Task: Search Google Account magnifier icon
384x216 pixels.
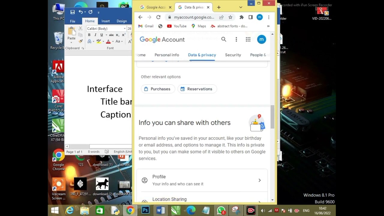Action: coord(224,39)
